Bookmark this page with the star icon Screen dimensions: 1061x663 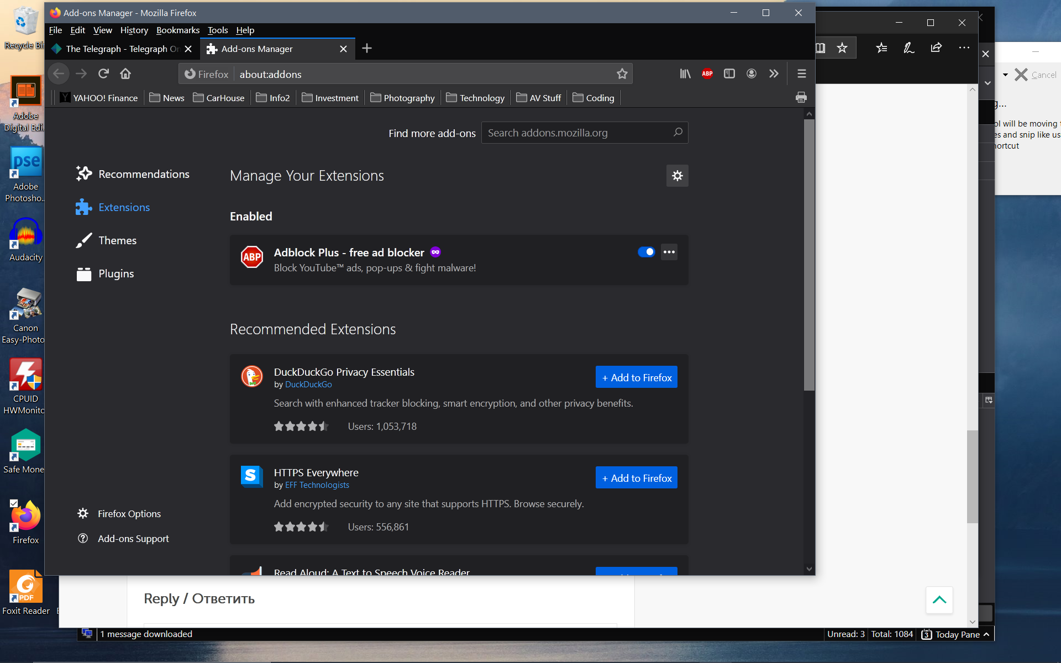[x=622, y=73]
